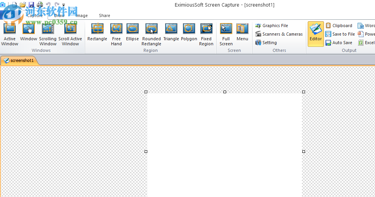Click the Excel output option
Screen dimensions: 375x197
[366, 43]
